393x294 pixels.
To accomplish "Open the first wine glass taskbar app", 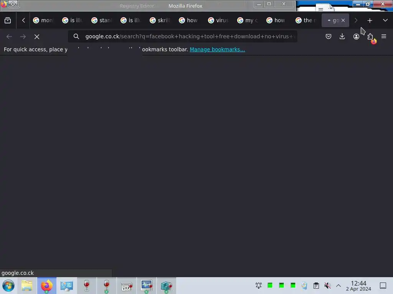I will point(86,286).
